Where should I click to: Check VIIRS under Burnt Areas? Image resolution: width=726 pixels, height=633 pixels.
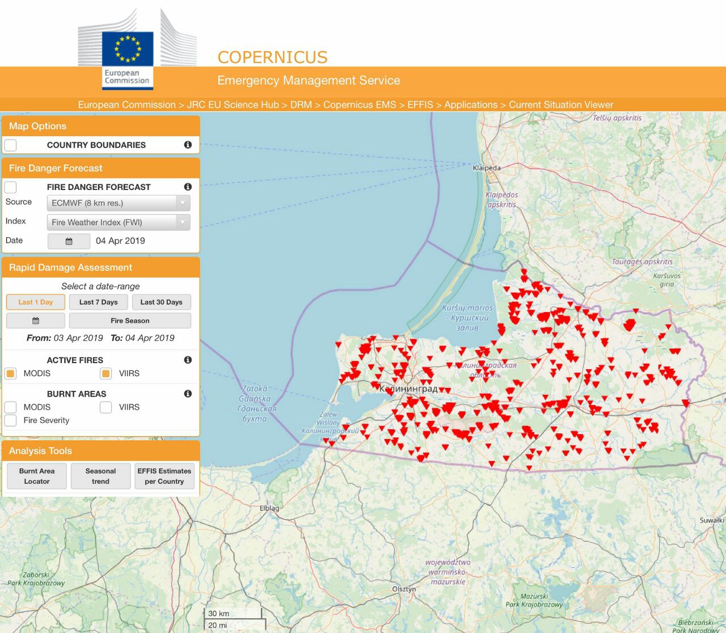(x=105, y=407)
